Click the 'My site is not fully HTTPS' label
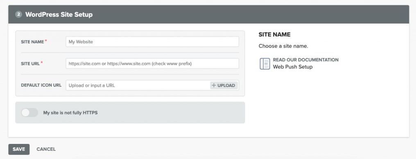Screen dimensions: 416x159 (x=70, y=113)
